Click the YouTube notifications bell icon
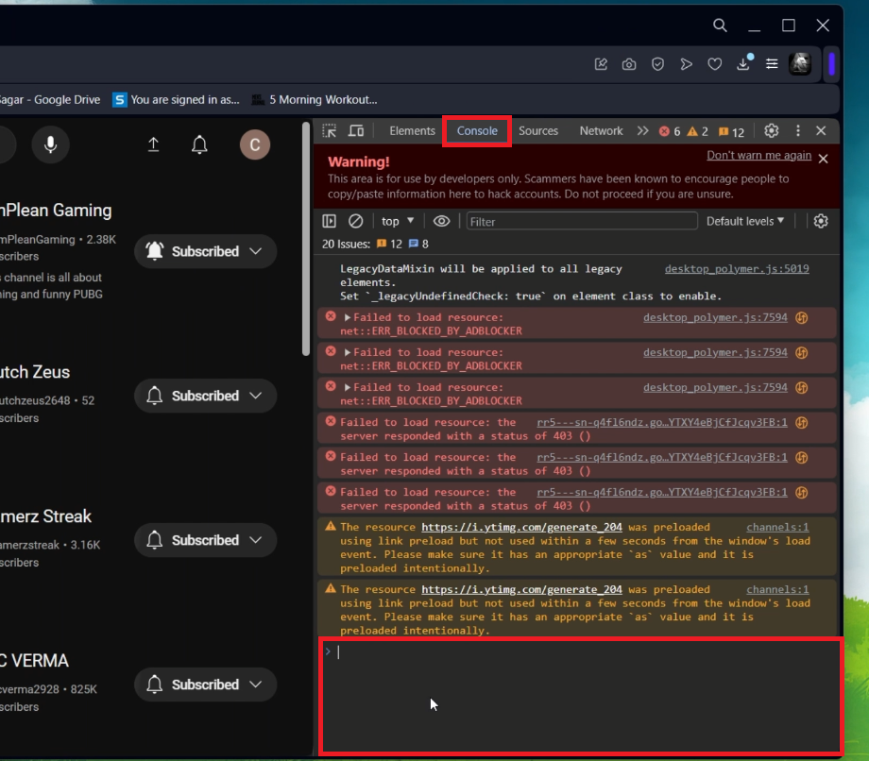 click(x=199, y=144)
